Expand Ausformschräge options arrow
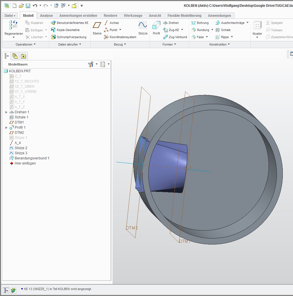Image resolution: width=293 pixels, height=296 pixels. pyautogui.click(x=248, y=23)
